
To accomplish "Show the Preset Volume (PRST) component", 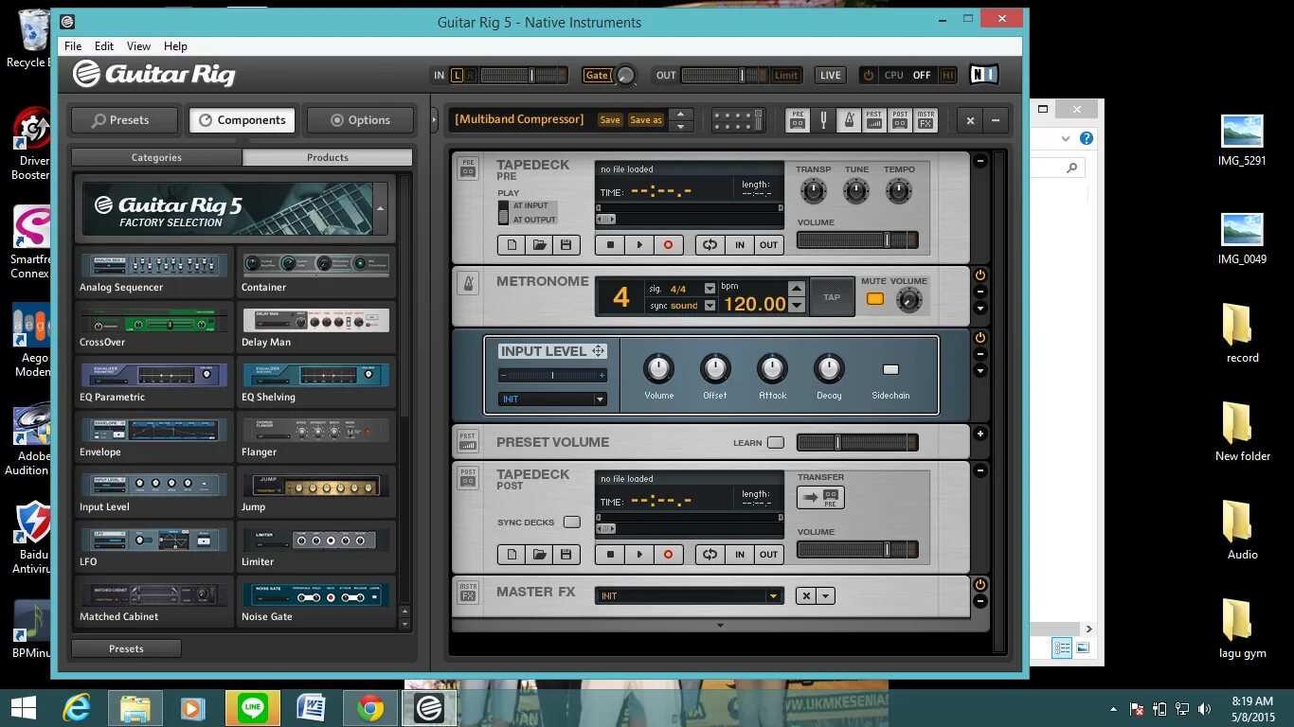I will point(874,120).
